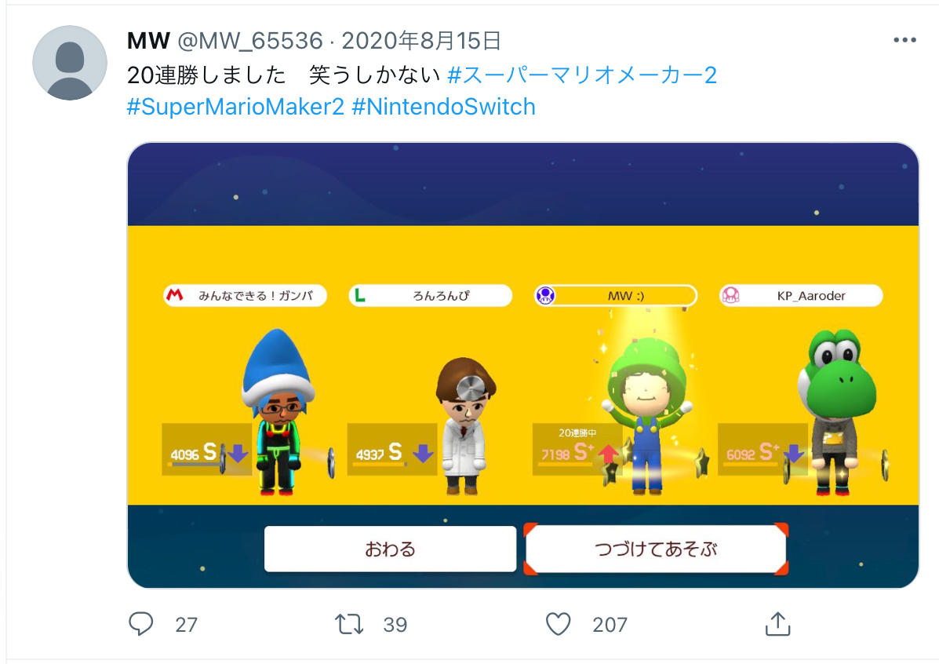The image size is (939, 664).
Task: Click the @MW_65536 username handle
Action: (x=250, y=41)
